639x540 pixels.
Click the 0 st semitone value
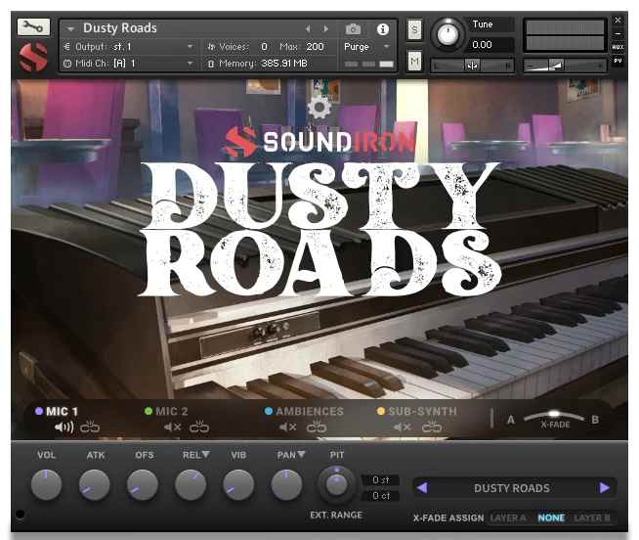pyautogui.click(x=381, y=480)
